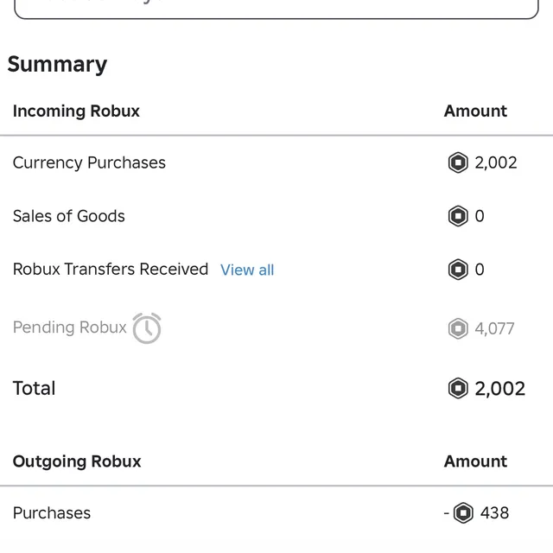Click the Robux icon beside Currency Purchases amount
This screenshot has height=553, width=553.
click(x=458, y=162)
